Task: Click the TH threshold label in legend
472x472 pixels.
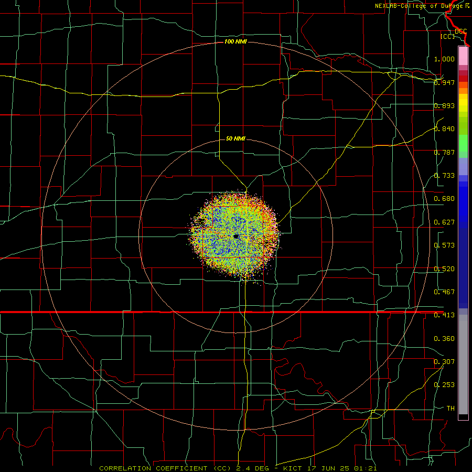Action: pyautogui.click(x=450, y=409)
